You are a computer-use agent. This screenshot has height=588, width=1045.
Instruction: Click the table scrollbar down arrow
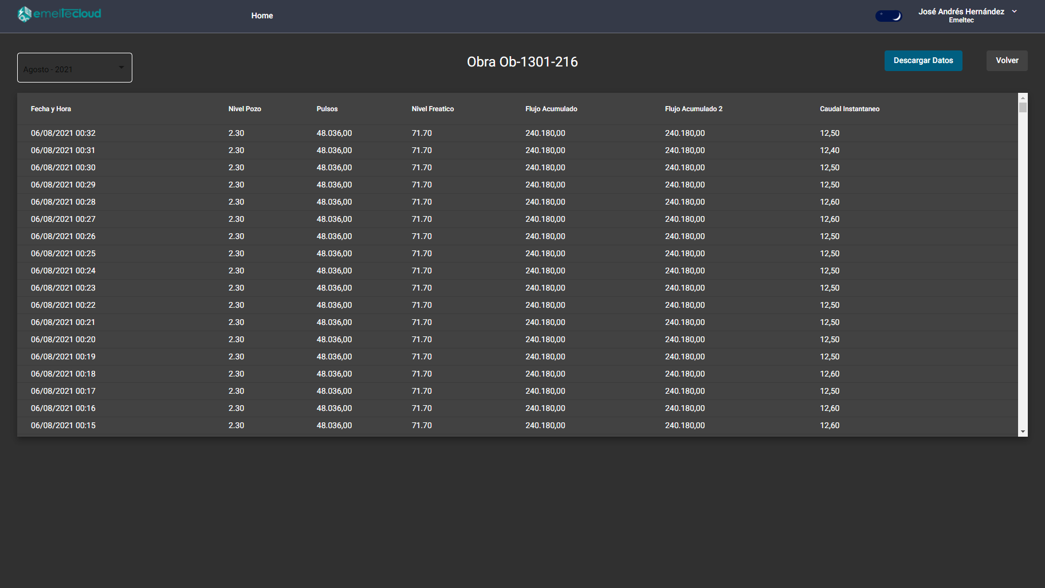[x=1023, y=432]
